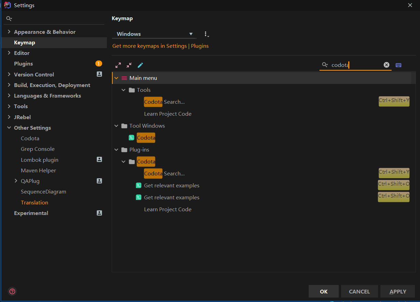Screen dimensions: 420x302
Task: Open SequenceDiagram settings
Action: (x=43, y=191)
